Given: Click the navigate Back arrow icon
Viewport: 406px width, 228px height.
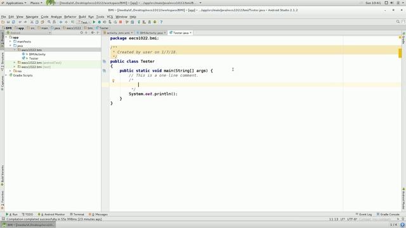Looking at the screenshot, I should pos(61,22).
